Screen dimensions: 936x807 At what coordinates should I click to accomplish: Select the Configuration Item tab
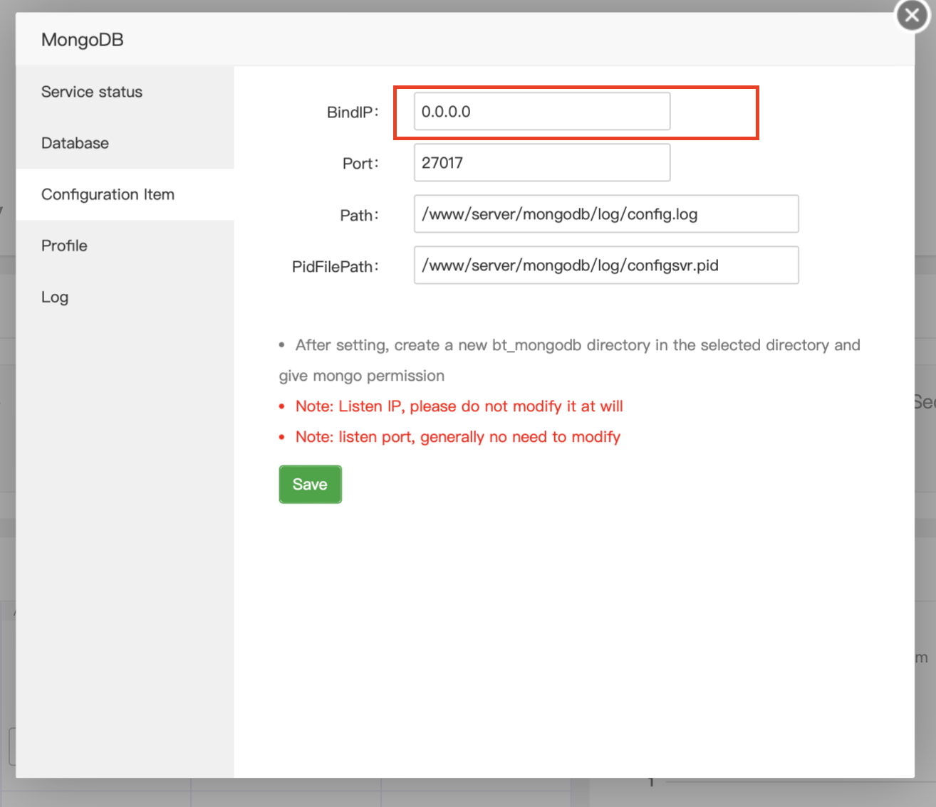coord(108,194)
